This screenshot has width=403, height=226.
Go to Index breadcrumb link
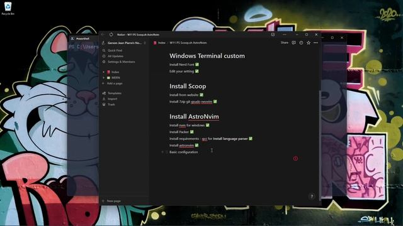tap(162, 43)
